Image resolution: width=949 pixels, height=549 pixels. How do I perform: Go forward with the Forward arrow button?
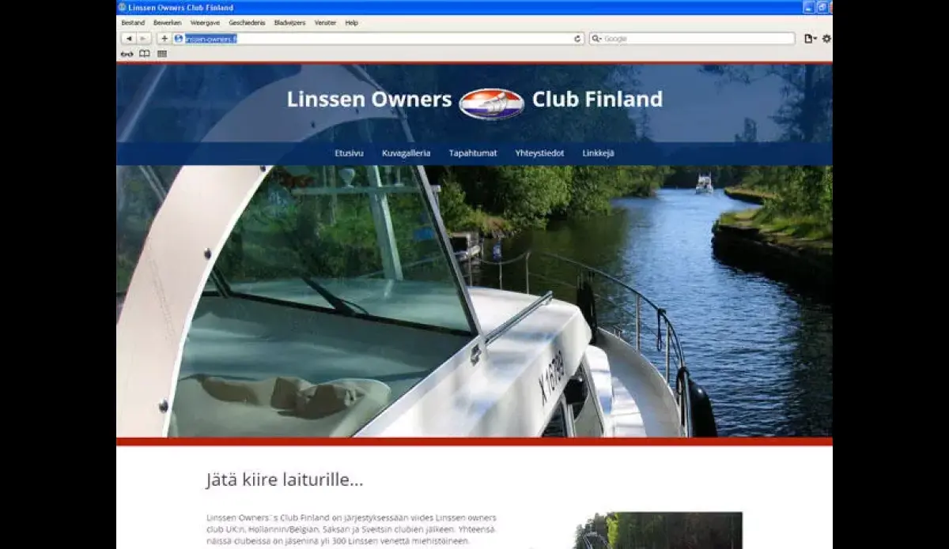[143, 39]
